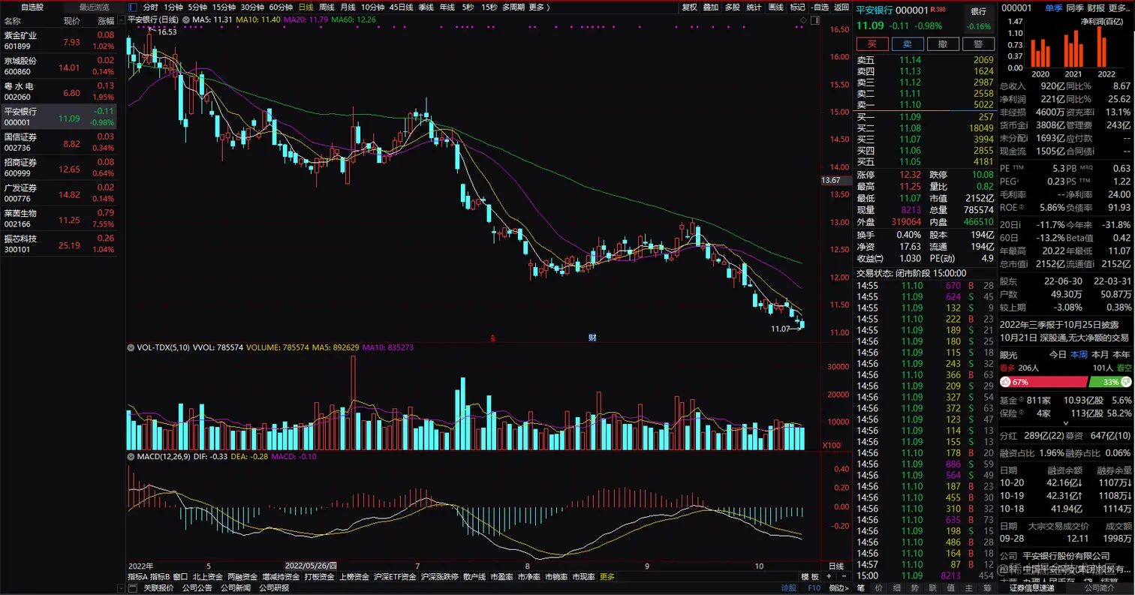Open the 公司公告 link
Image resolution: width=1135 pixels, height=595 pixels.
click(x=197, y=587)
